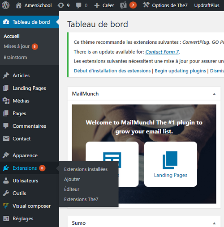
Task: Click Début d'installation des extensions link
Action: pyautogui.click(x=112, y=71)
